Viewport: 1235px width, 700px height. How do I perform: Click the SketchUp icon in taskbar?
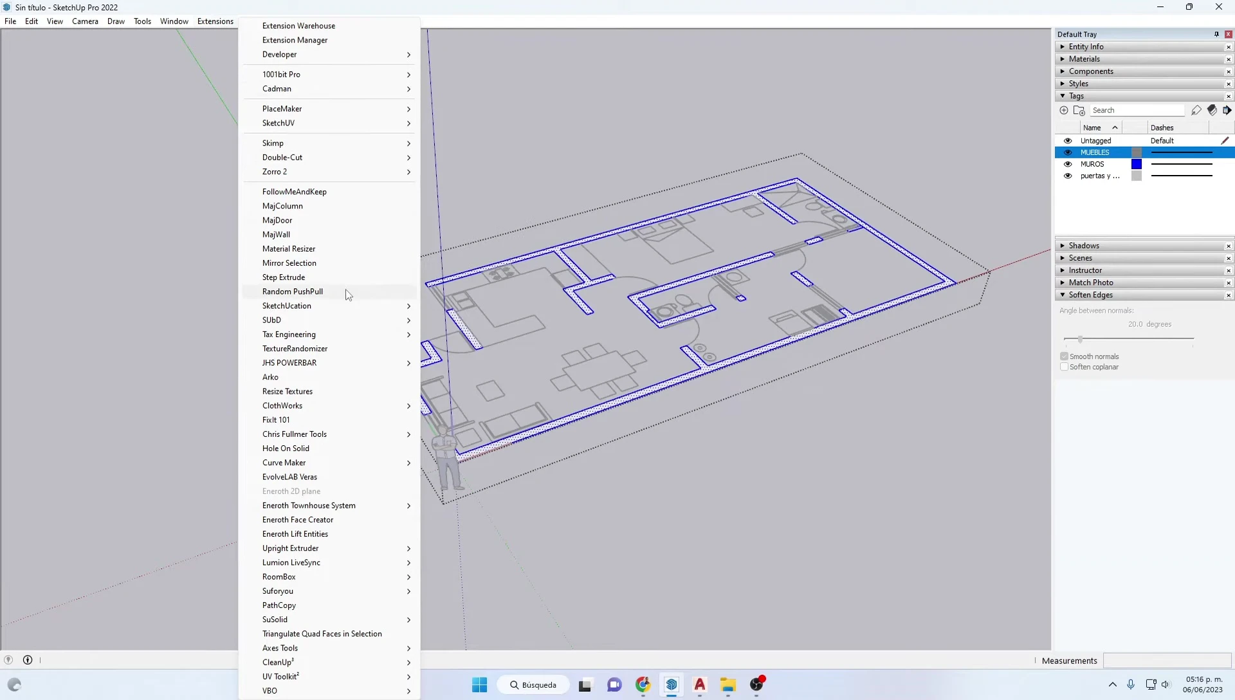click(672, 685)
